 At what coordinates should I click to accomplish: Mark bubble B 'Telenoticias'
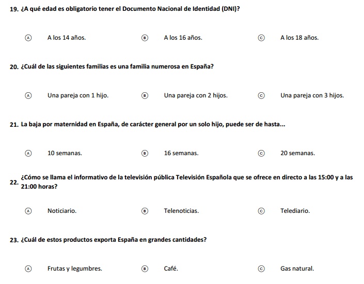point(145,211)
